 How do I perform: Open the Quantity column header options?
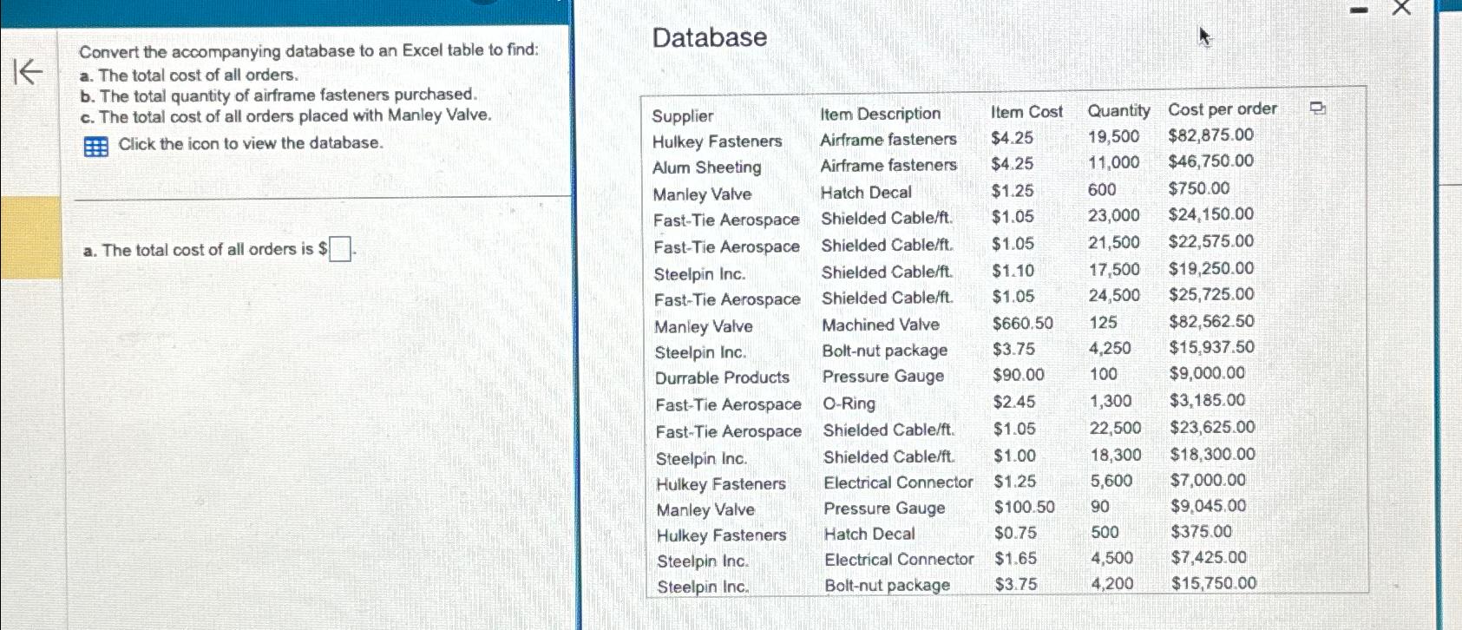(x=1118, y=110)
